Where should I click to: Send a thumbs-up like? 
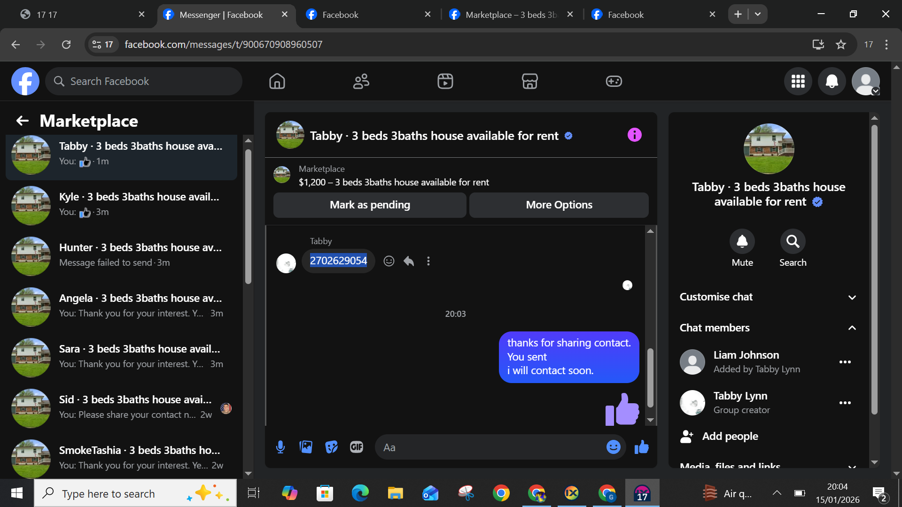(641, 447)
